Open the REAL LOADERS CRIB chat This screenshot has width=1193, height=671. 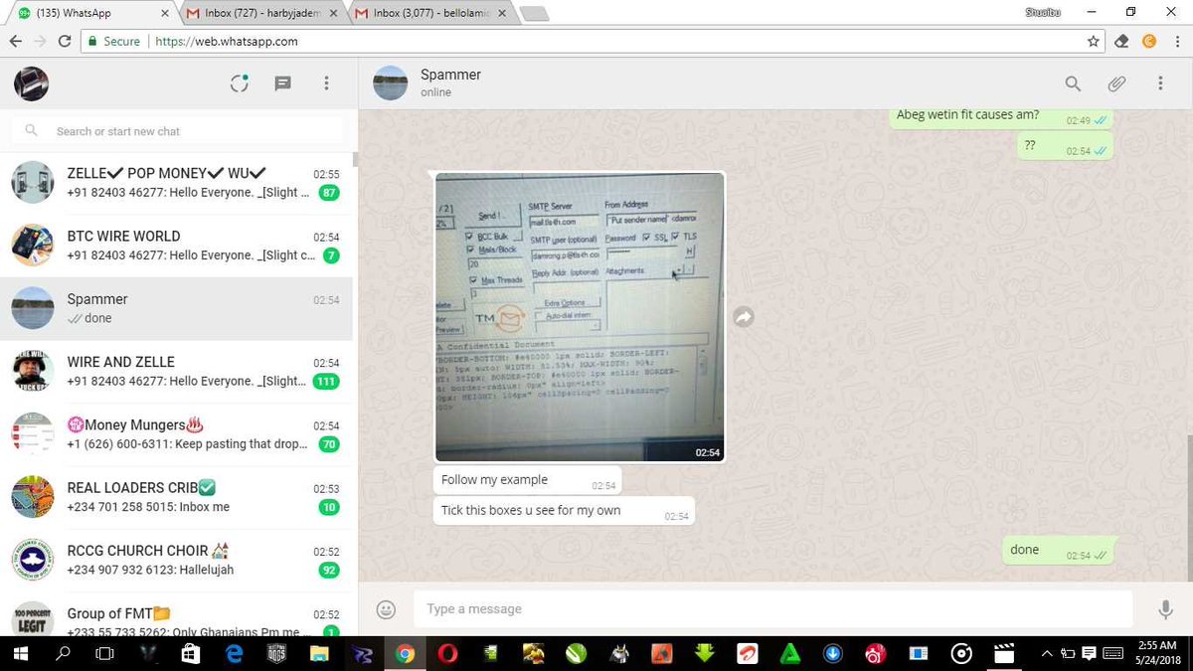pyautogui.click(x=176, y=497)
